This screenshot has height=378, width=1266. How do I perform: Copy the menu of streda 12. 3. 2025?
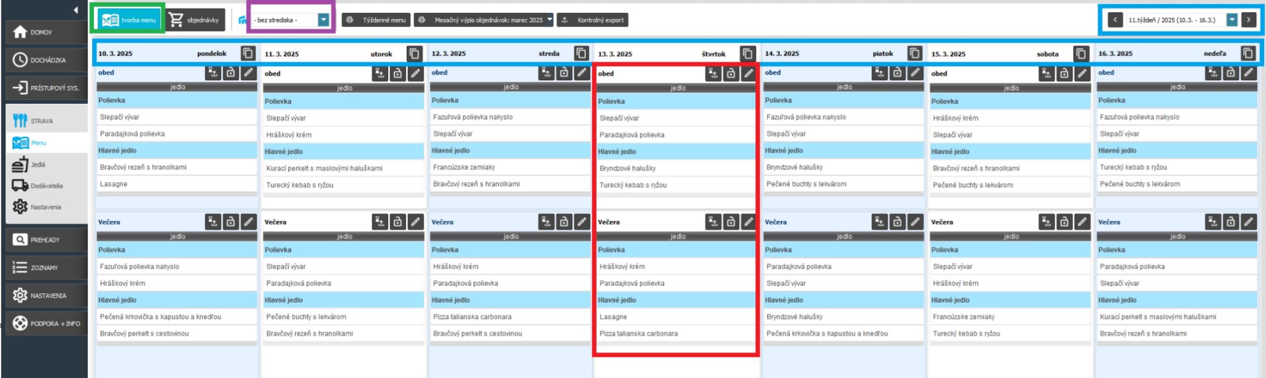(581, 54)
